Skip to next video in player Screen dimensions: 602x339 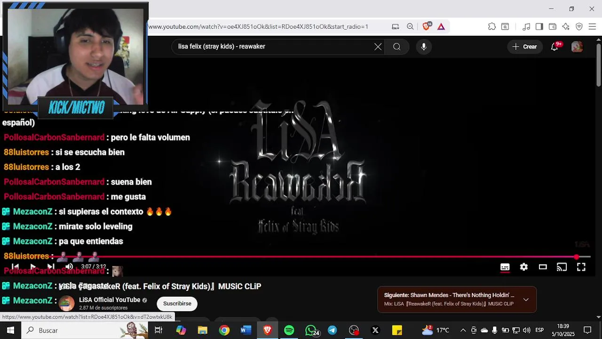51,266
